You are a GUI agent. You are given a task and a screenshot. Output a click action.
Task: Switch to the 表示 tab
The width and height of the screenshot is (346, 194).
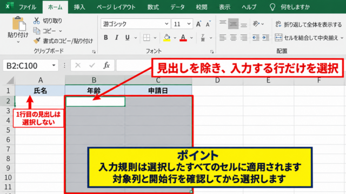pos(225,7)
